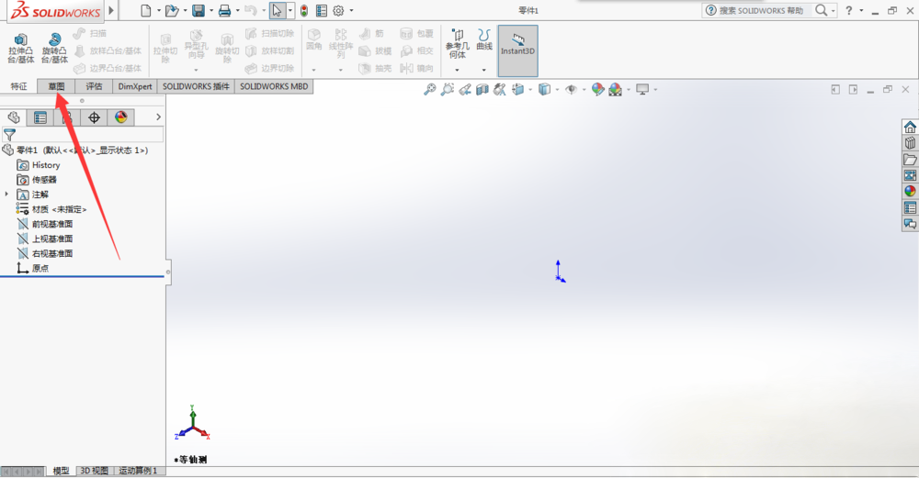Click the Previous View icon

[x=465, y=90]
